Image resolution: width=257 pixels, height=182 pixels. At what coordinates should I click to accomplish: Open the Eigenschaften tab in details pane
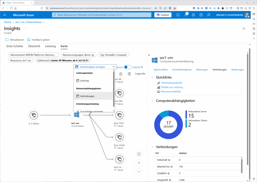(x=160, y=70)
